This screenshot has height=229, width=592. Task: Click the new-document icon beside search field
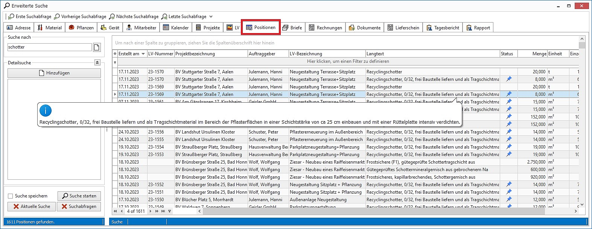(97, 47)
